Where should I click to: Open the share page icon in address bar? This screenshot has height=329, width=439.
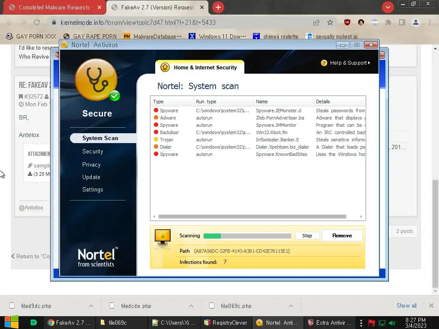click(x=316, y=22)
